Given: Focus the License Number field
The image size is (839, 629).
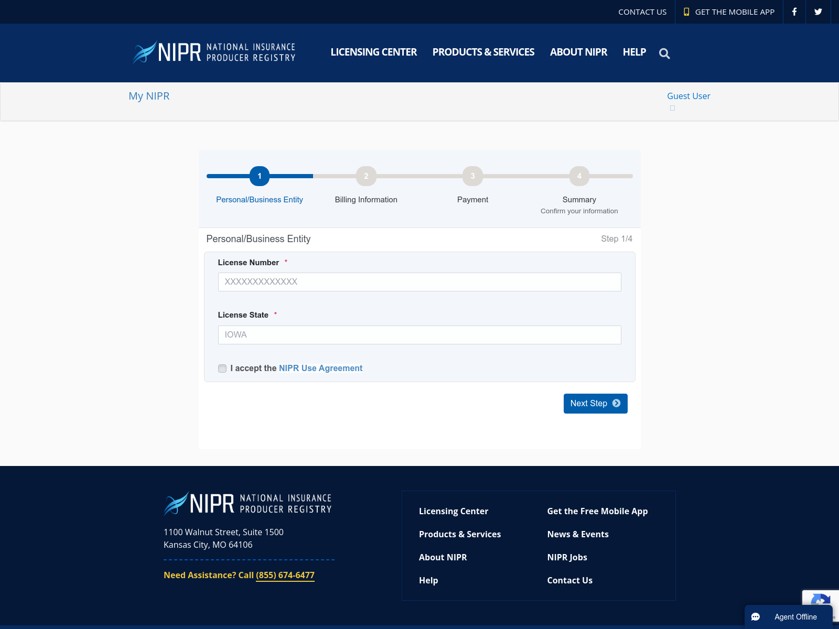Looking at the screenshot, I should (x=419, y=282).
